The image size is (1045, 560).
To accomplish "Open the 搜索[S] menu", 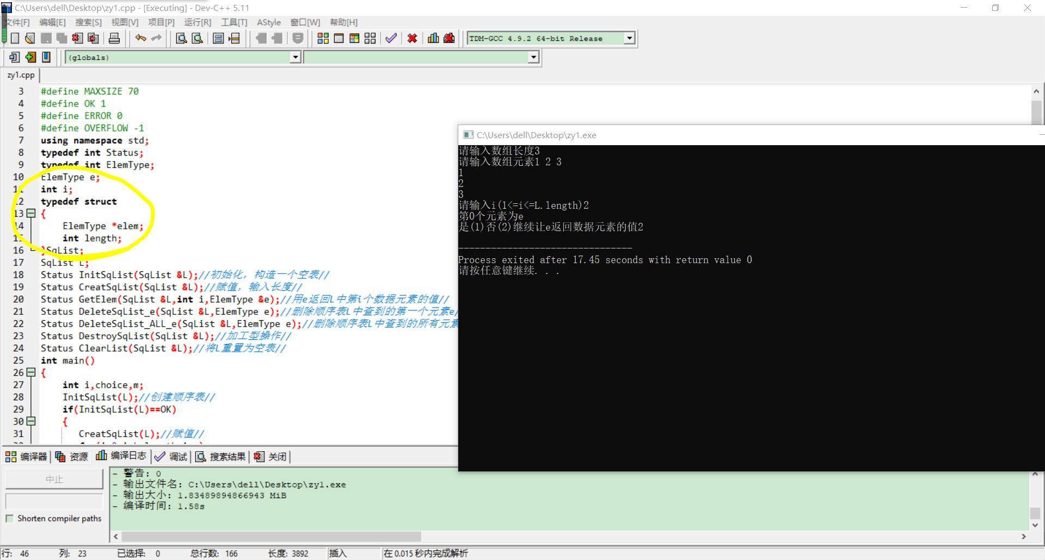I will (88, 22).
